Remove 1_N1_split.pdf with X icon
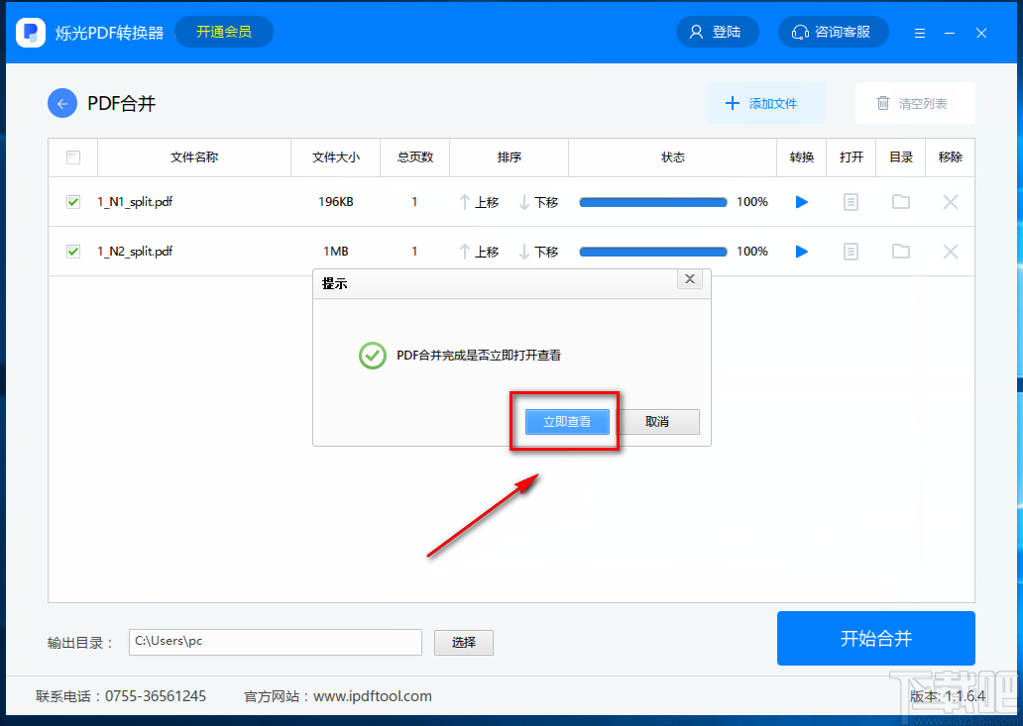This screenshot has width=1023, height=726. (x=951, y=202)
